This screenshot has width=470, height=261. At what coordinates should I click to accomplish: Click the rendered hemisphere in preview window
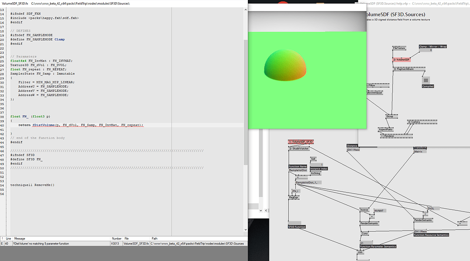tap(284, 64)
